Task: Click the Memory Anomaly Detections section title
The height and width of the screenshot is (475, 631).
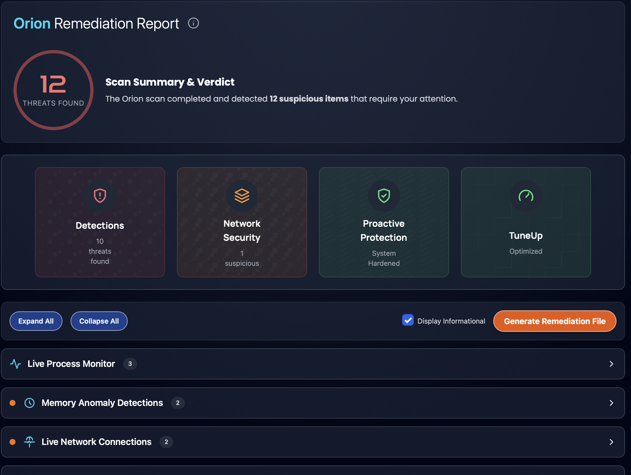Action: coord(102,403)
